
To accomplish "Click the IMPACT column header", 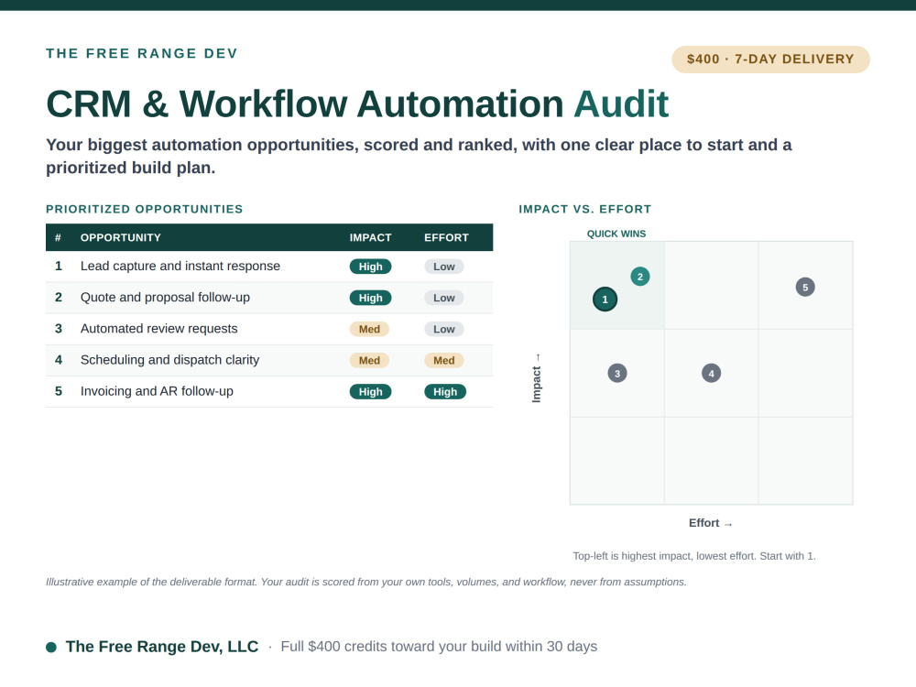I will [370, 238].
